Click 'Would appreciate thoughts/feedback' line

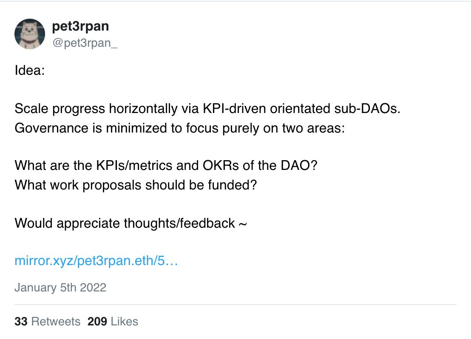[x=125, y=223]
